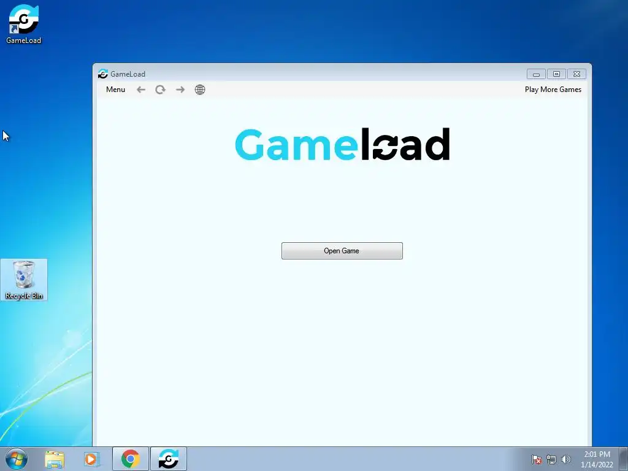Open the GameLoad Menu
628x471 pixels.
pyautogui.click(x=115, y=90)
